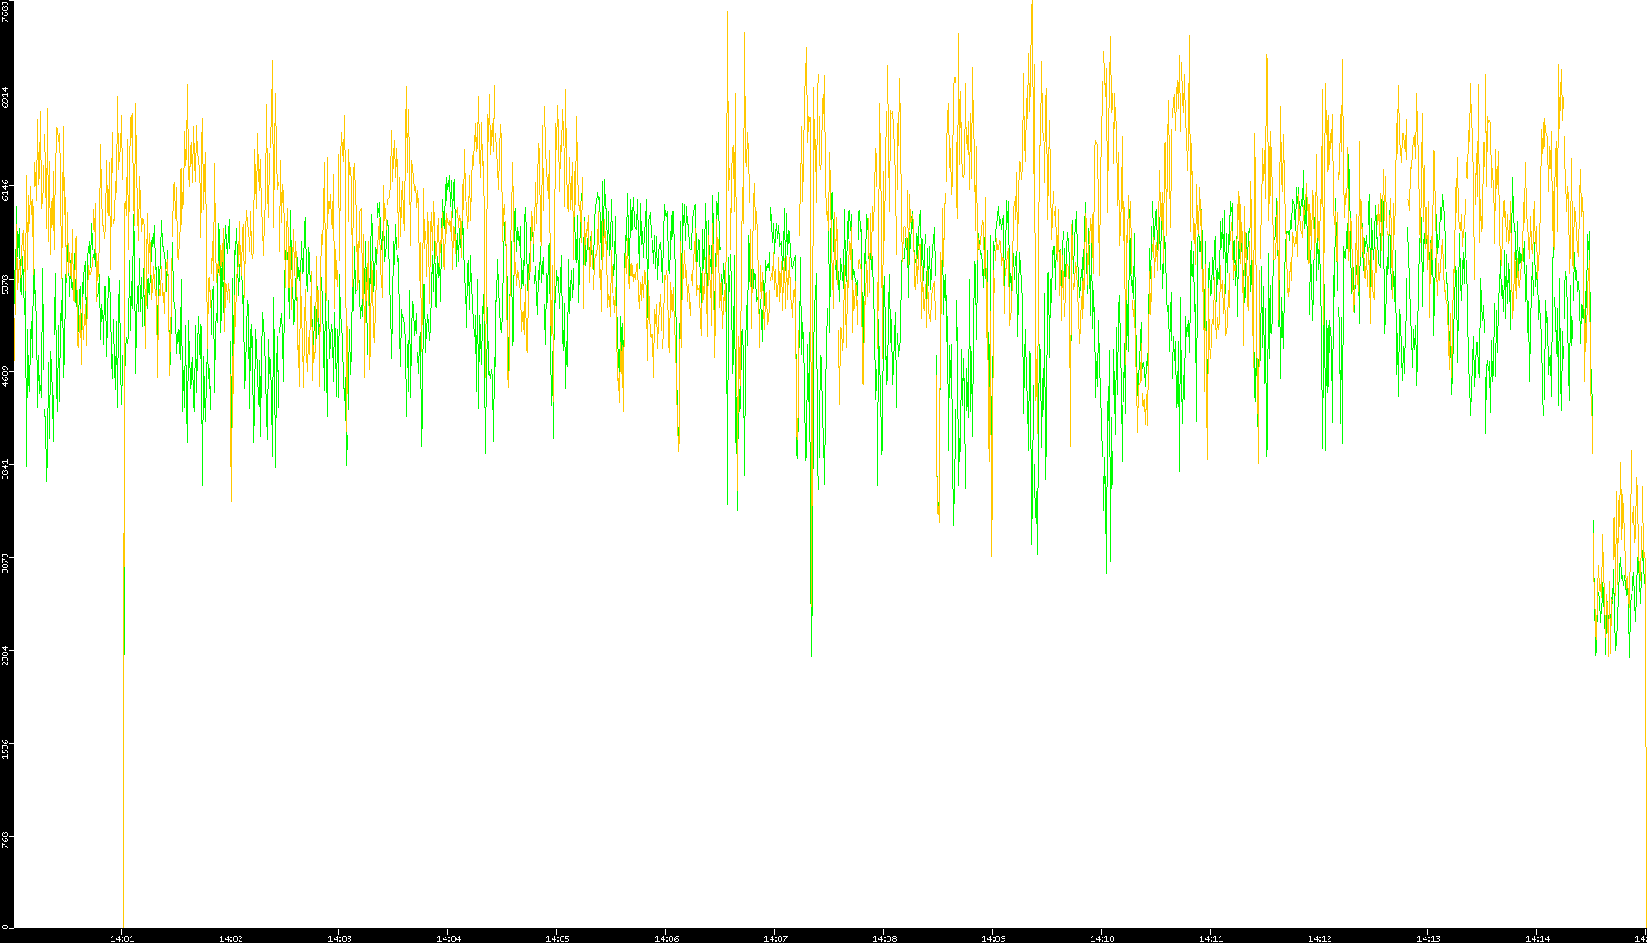Click the 5378 vertical axis label
The width and height of the screenshot is (1647, 943).
tap(6, 283)
